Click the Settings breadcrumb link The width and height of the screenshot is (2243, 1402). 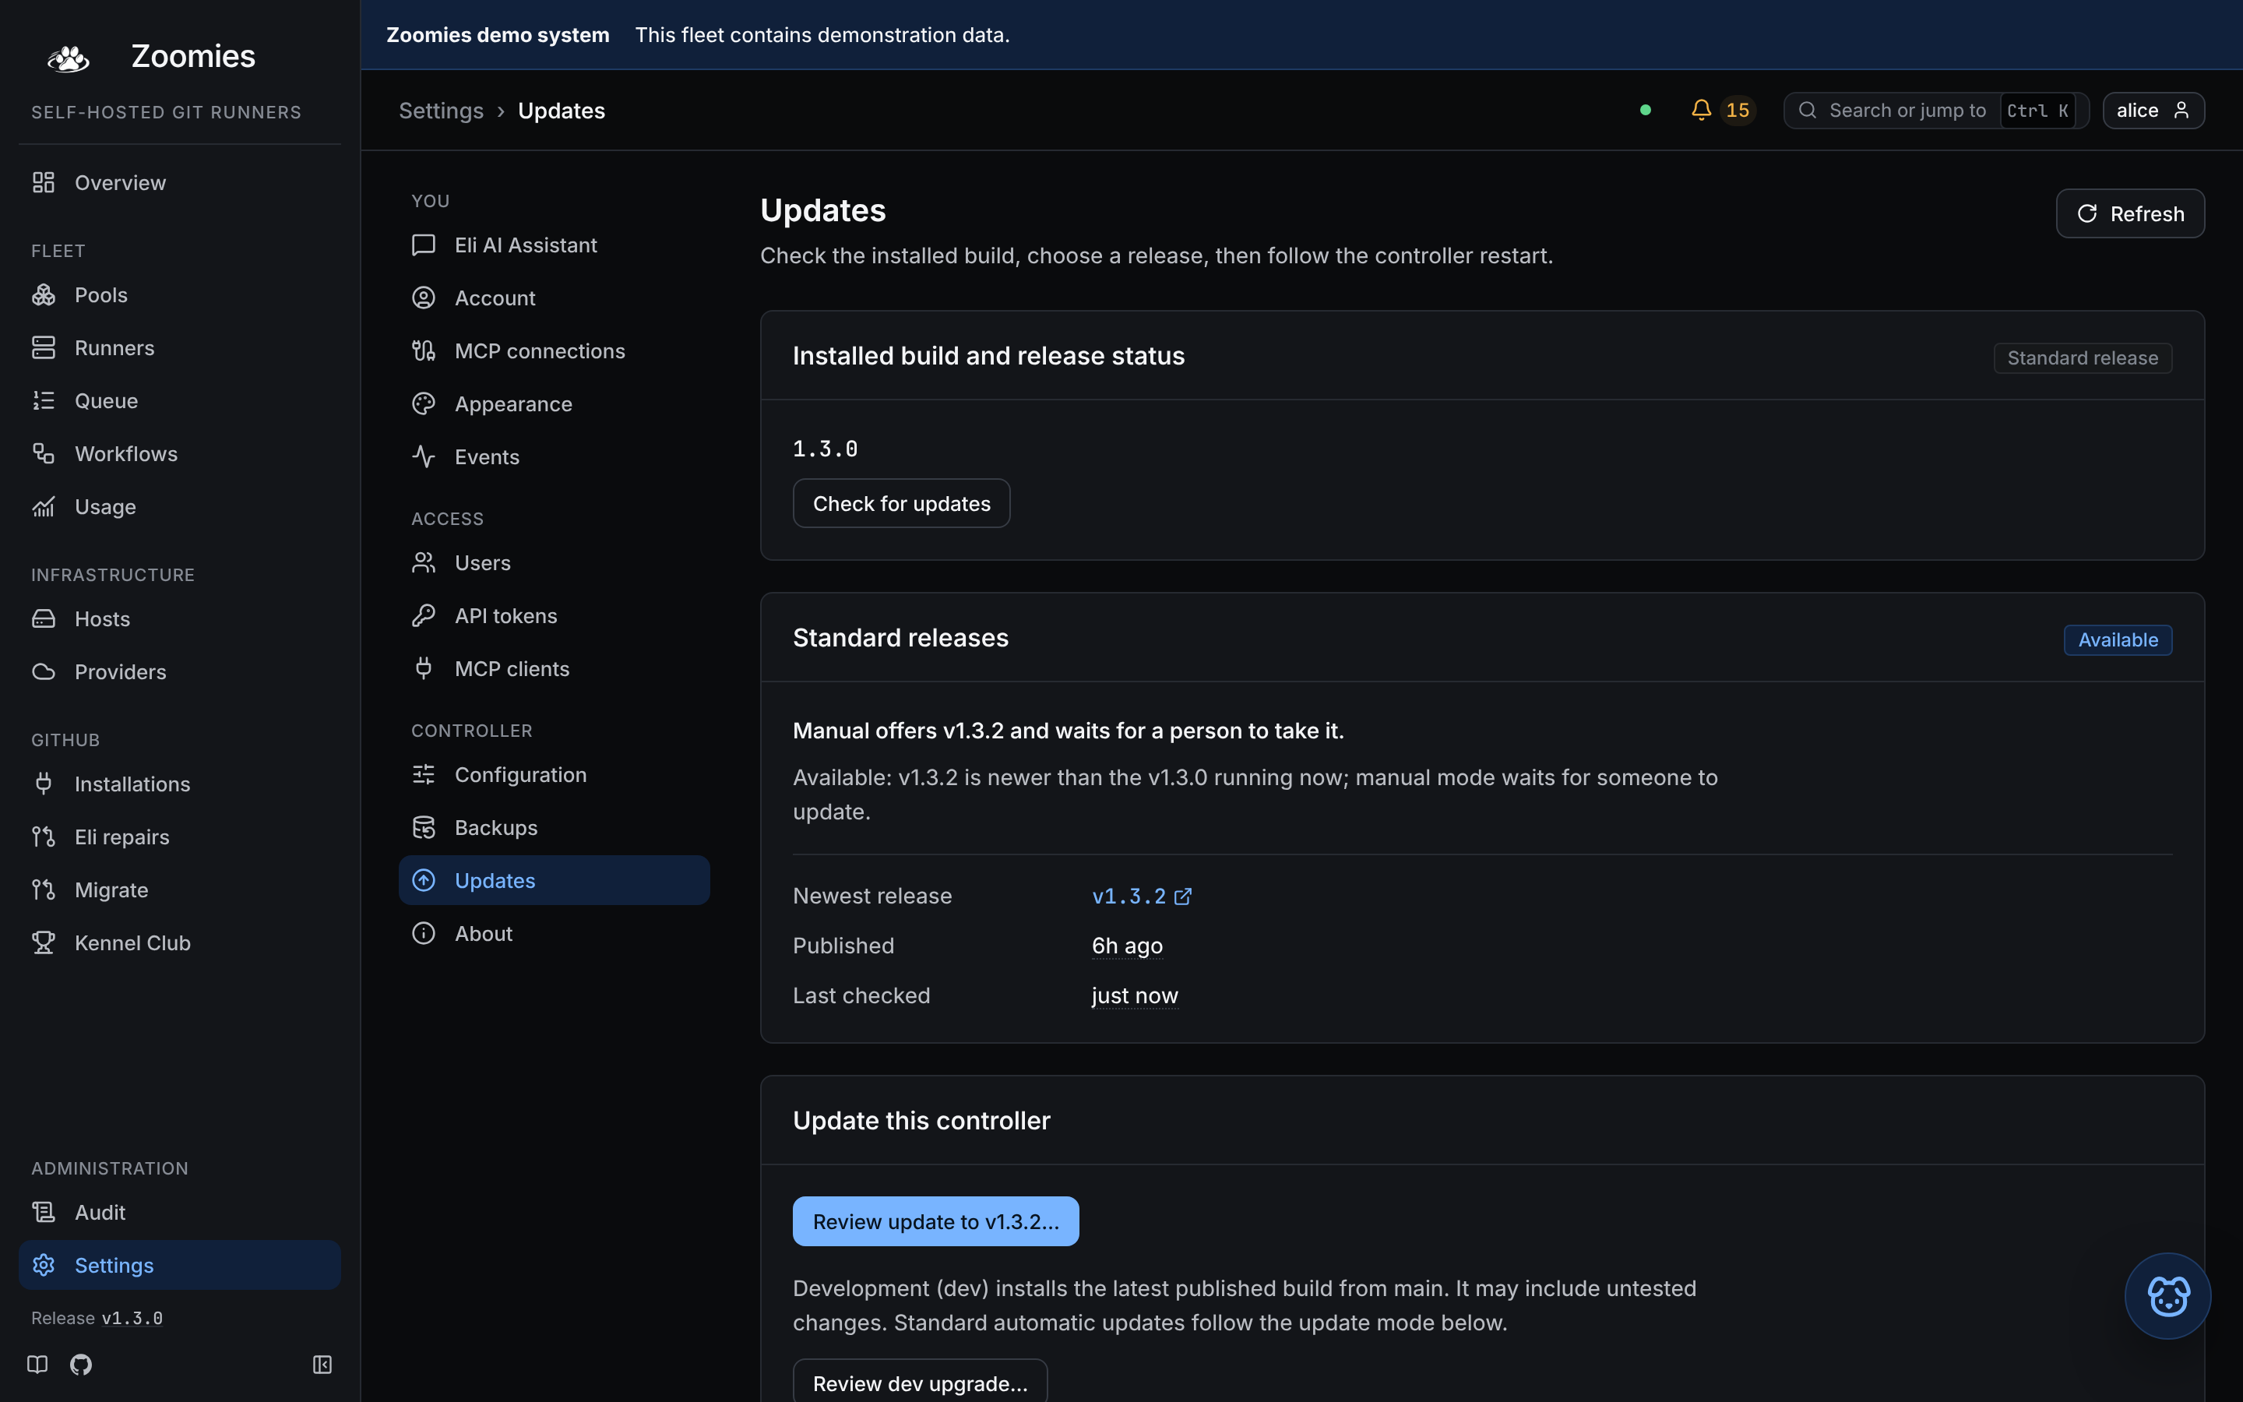click(441, 111)
